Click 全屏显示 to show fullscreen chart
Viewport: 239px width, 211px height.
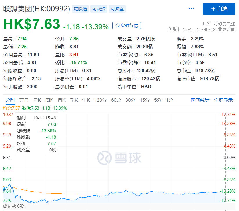pyautogui.click(x=223, y=100)
